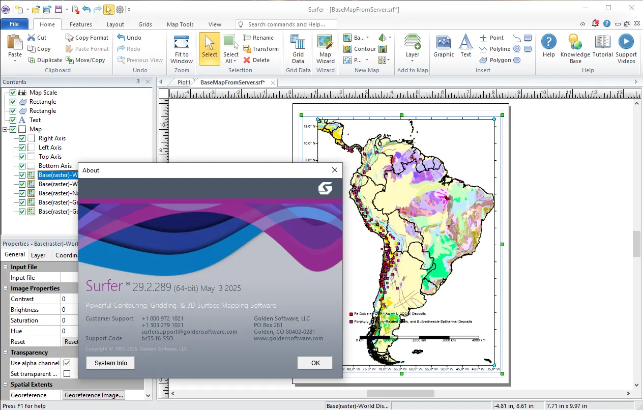Uncheck the Bottom Axis checkbox
643x410 pixels.
[22, 166]
